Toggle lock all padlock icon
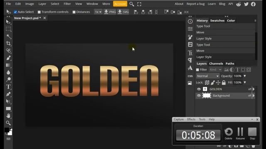Viewport: 266px width, 149px height. coord(224,82)
